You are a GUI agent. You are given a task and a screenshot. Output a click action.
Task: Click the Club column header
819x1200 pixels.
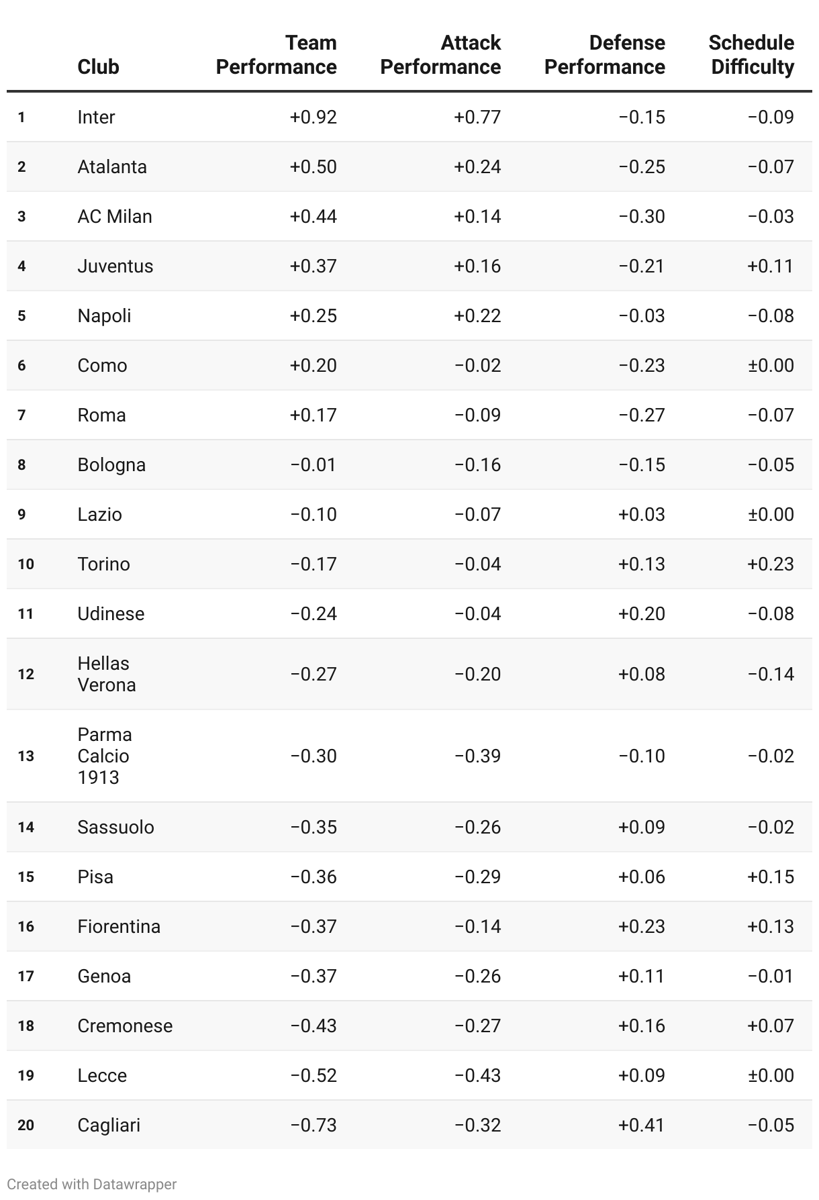click(98, 66)
